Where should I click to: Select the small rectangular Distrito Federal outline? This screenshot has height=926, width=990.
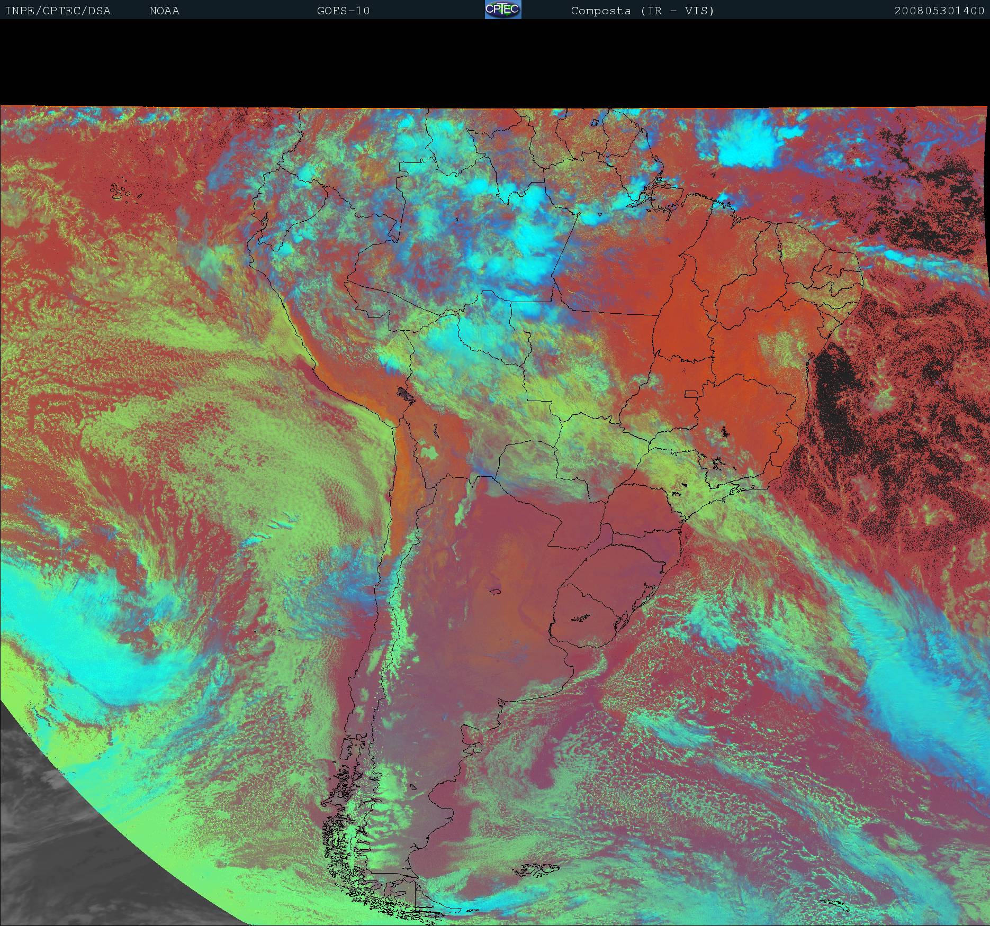[691, 394]
